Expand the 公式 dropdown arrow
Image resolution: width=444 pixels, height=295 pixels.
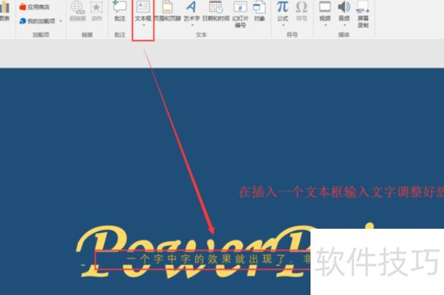[283, 26]
